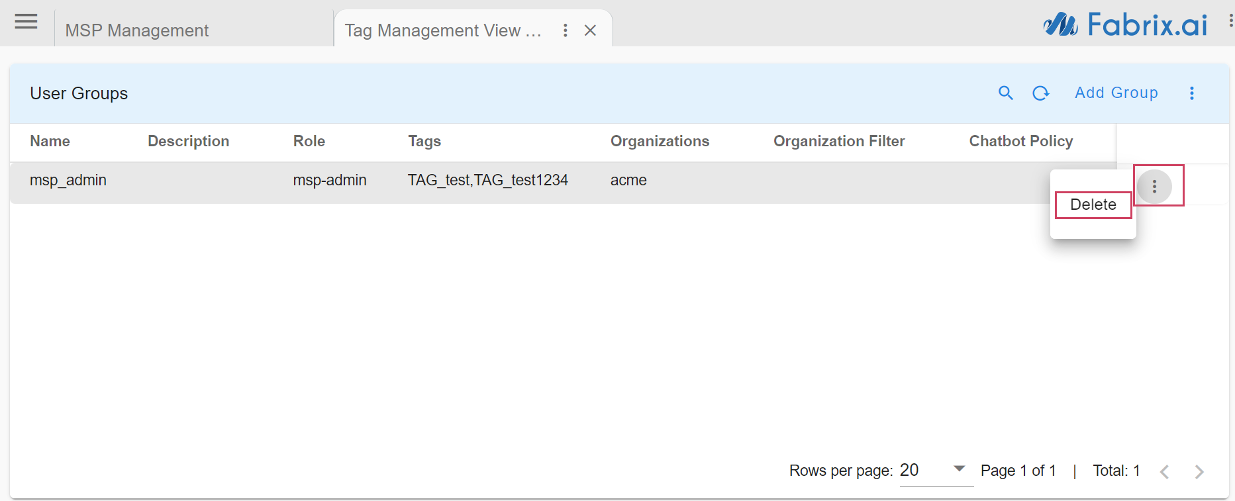Go to the next page of results
Image resolution: width=1235 pixels, height=501 pixels.
(x=1199, y=471)
